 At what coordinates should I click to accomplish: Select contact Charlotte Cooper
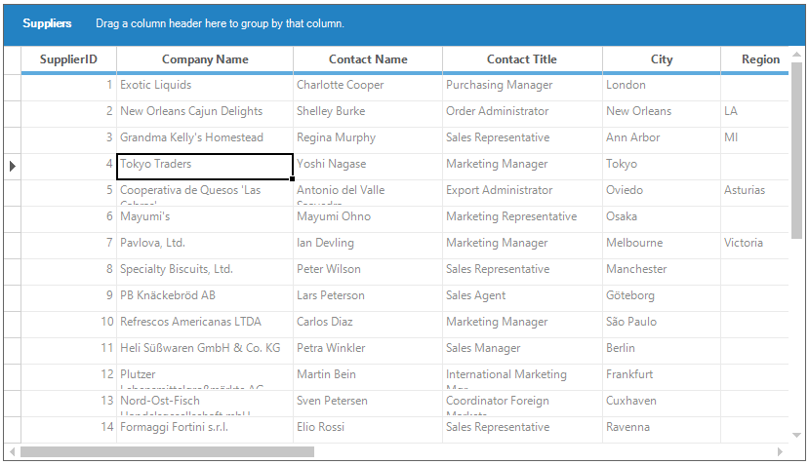[368, 88]
